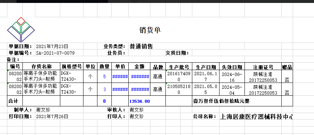Select the 销货单 title cell
Image resolution: width=314 pixels, height=135 pixels.
150,30
